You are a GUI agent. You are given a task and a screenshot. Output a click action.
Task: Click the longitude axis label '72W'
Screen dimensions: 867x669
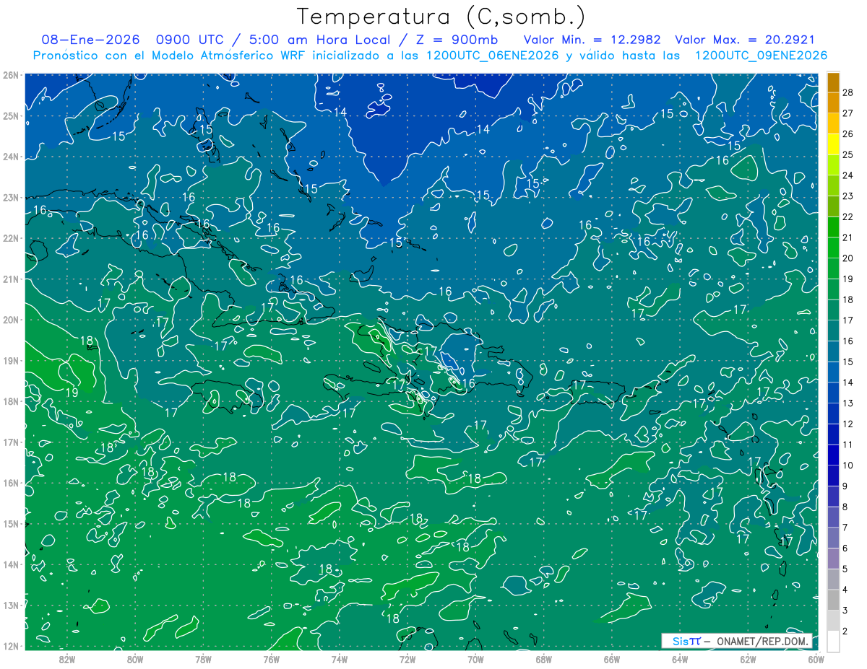[407, 659]
